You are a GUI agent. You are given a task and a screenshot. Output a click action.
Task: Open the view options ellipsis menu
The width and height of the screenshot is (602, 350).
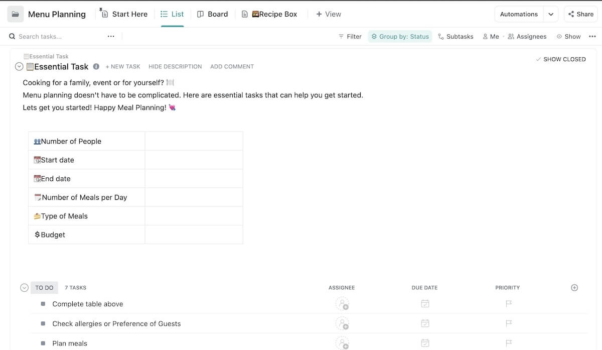point(592,36)
